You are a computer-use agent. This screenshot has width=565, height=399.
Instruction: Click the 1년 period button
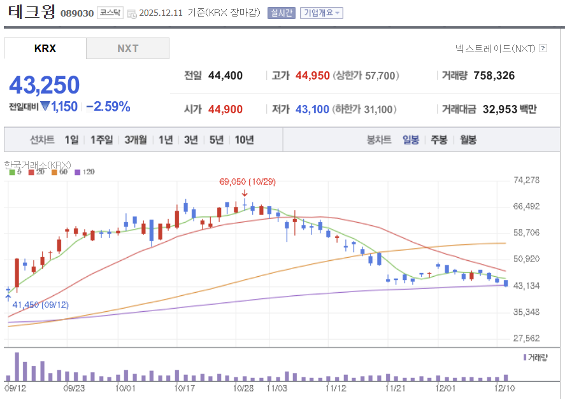point(165,139)
